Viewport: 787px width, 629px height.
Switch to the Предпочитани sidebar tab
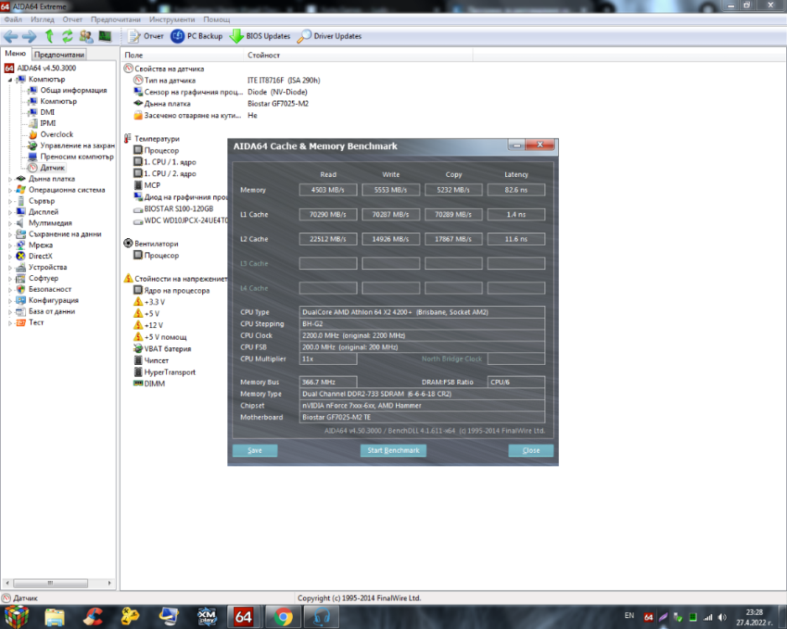pyautogui.click(x=59, y=55)
